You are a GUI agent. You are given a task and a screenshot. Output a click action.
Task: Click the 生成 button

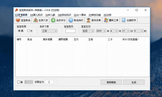pyautogui.click(x=134, y=82)
